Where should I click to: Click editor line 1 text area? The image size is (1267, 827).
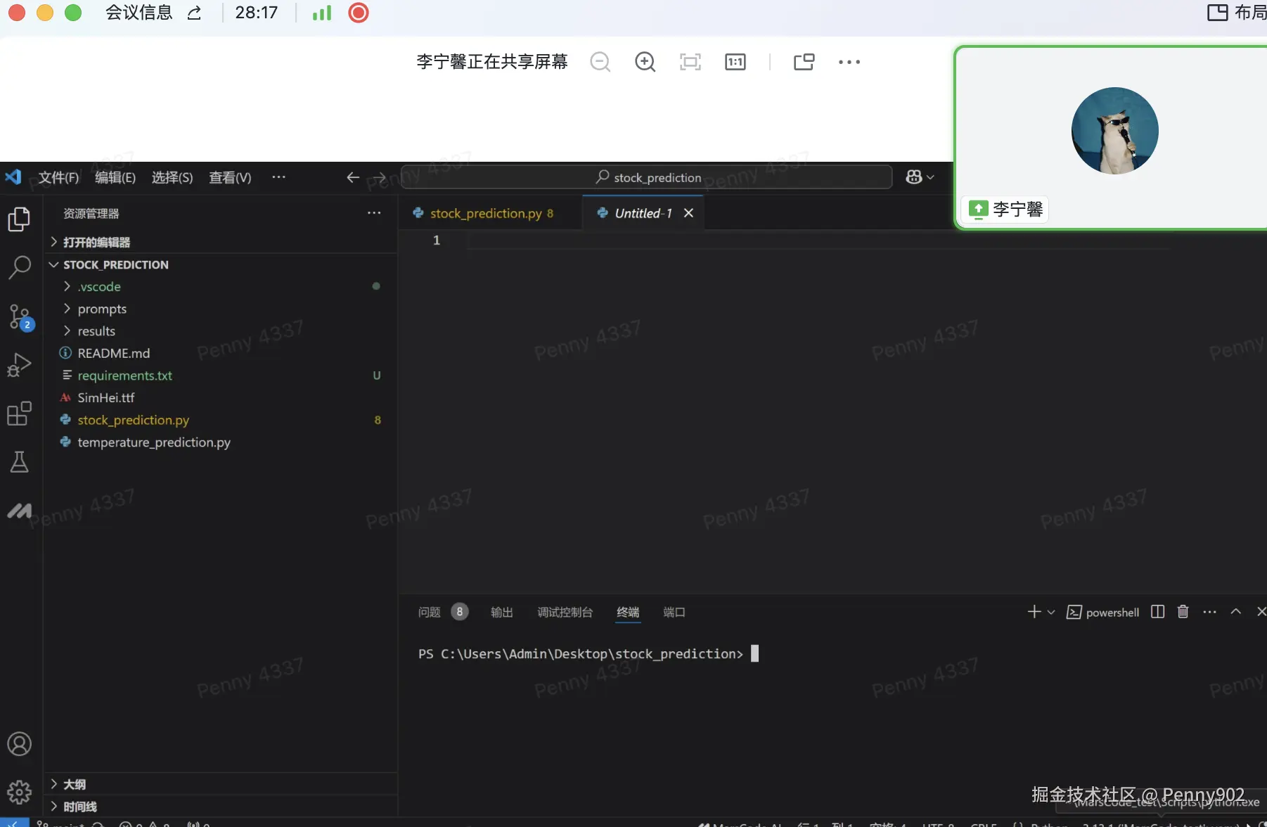819,241
